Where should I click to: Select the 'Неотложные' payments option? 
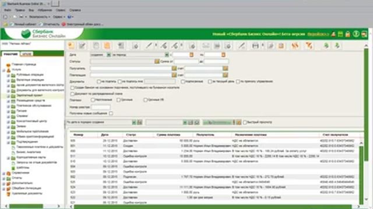(93, 100)
